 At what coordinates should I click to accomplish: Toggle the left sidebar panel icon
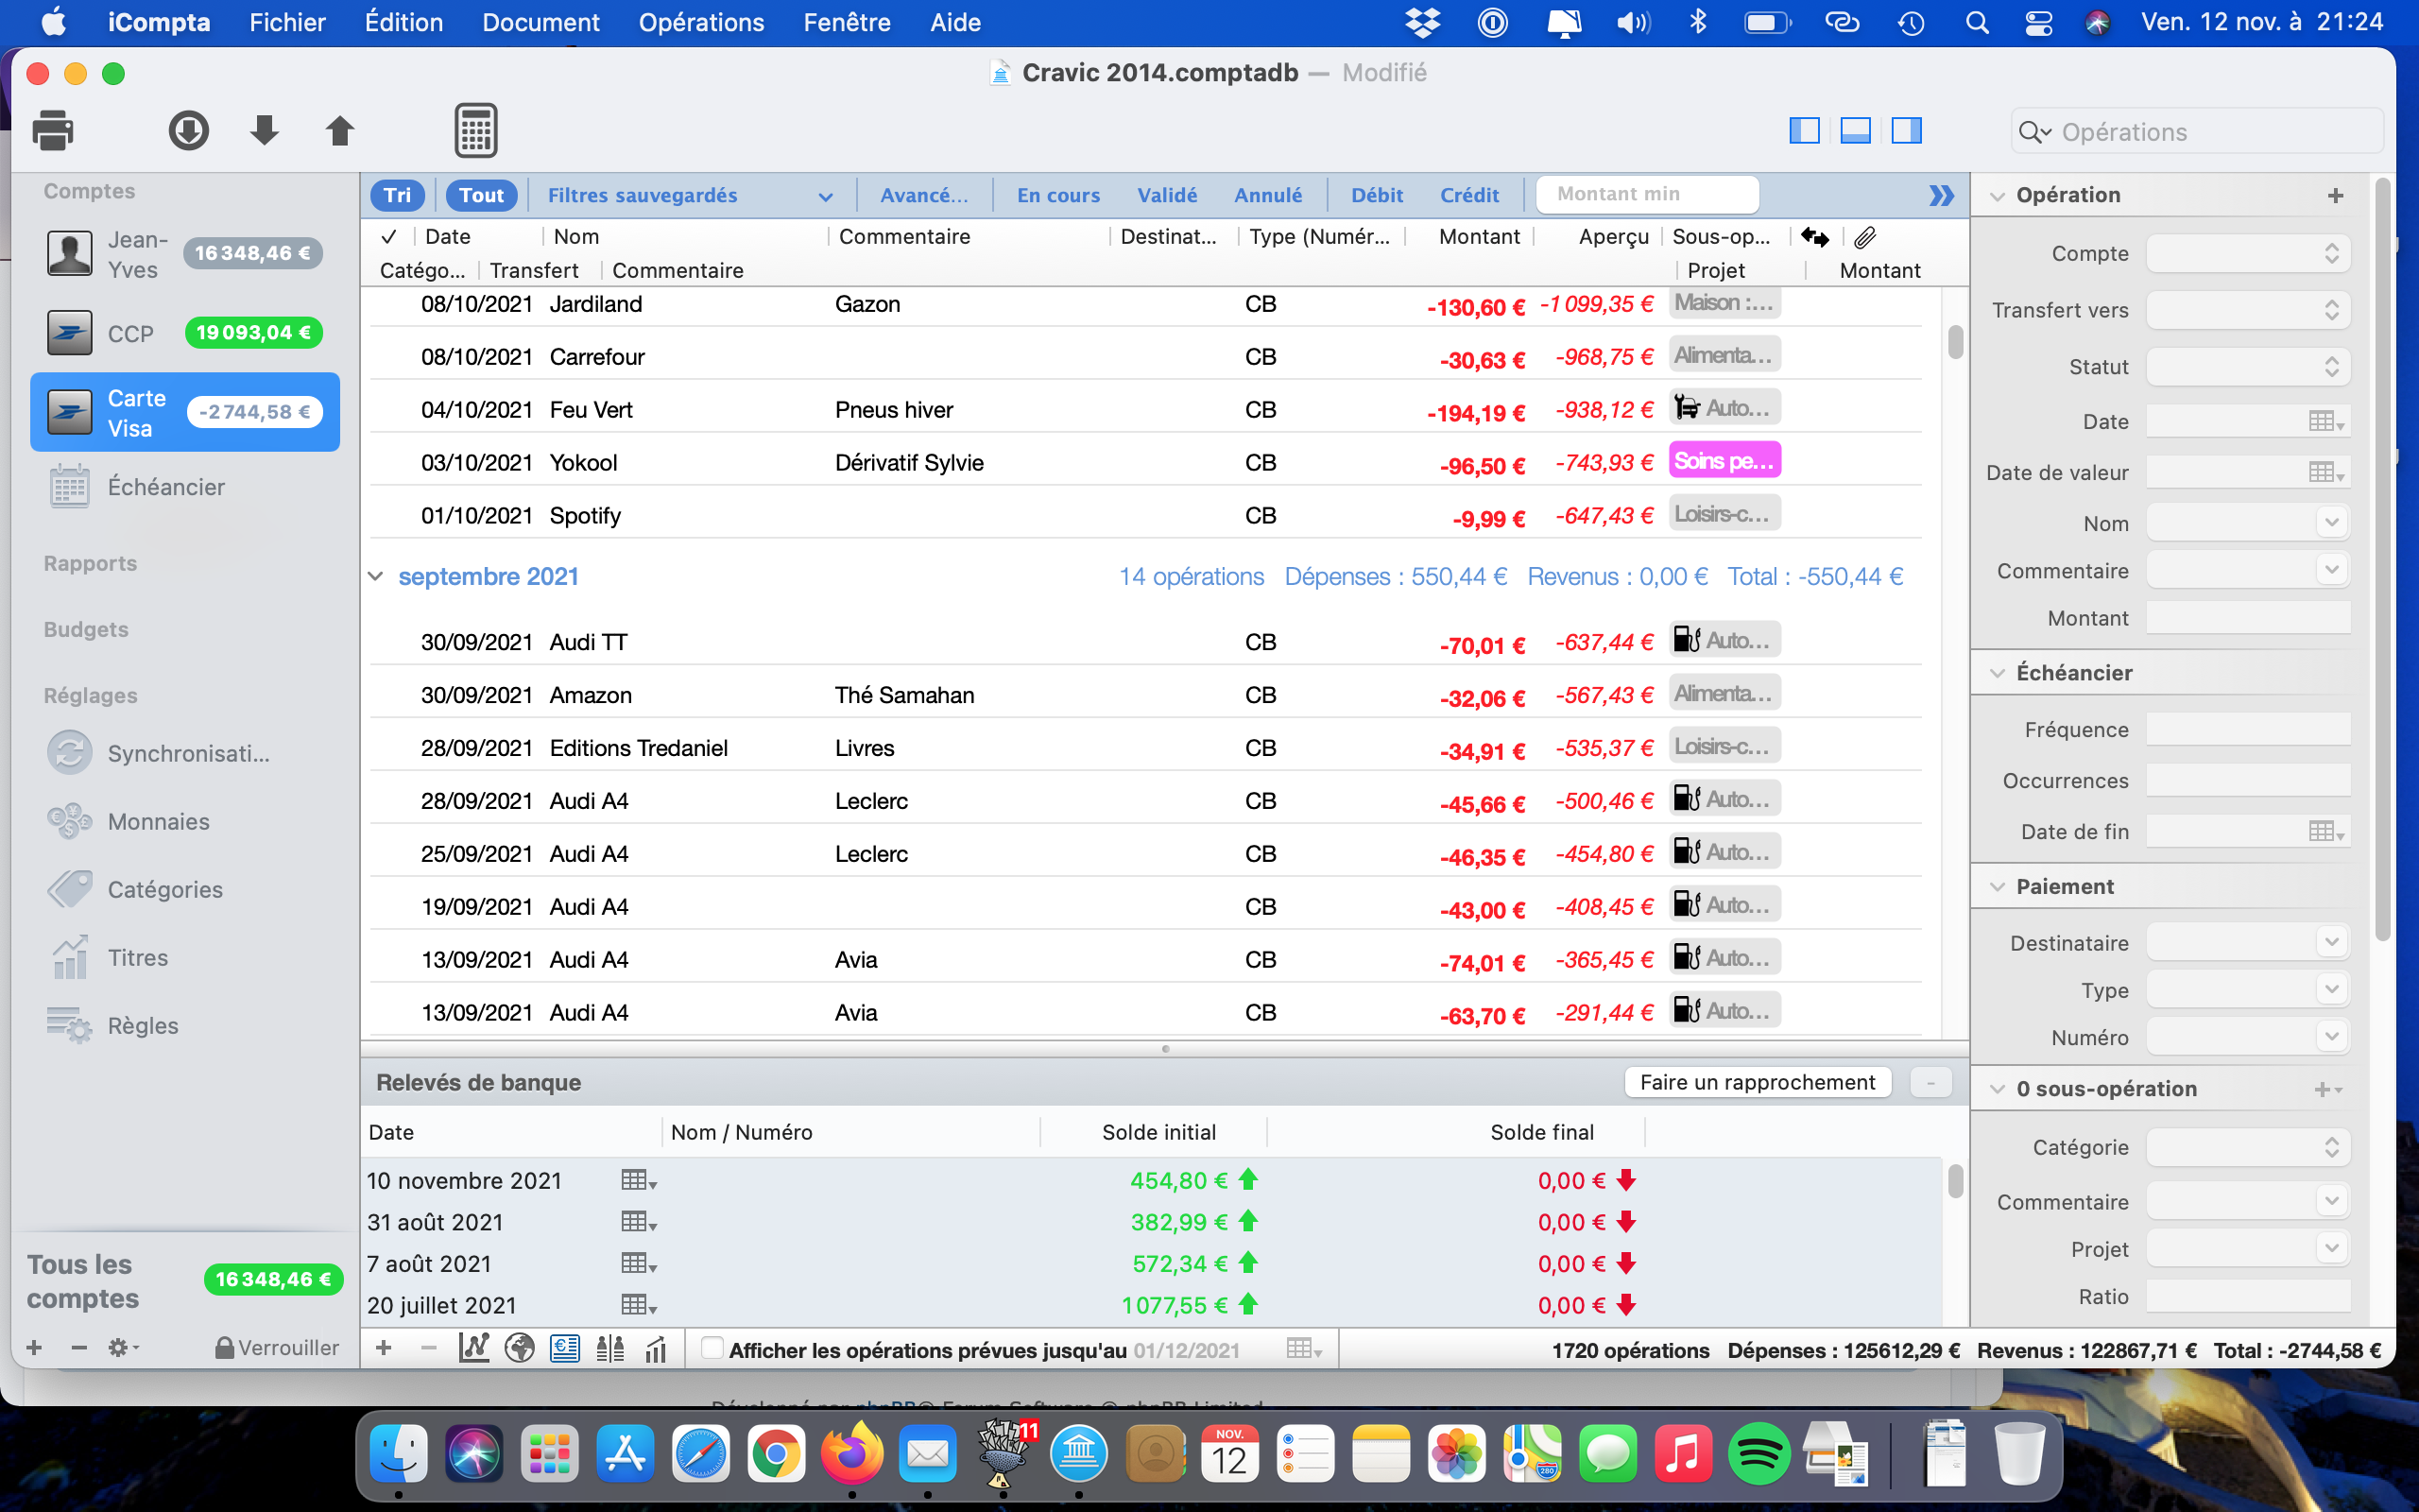1804,131
